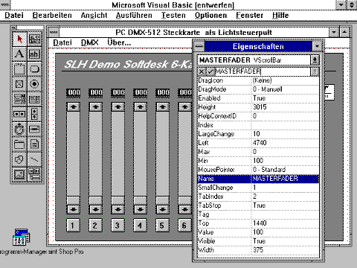357x268 pixels.
Task: Open the Fenster menu
Action: (x=249, y=15)
